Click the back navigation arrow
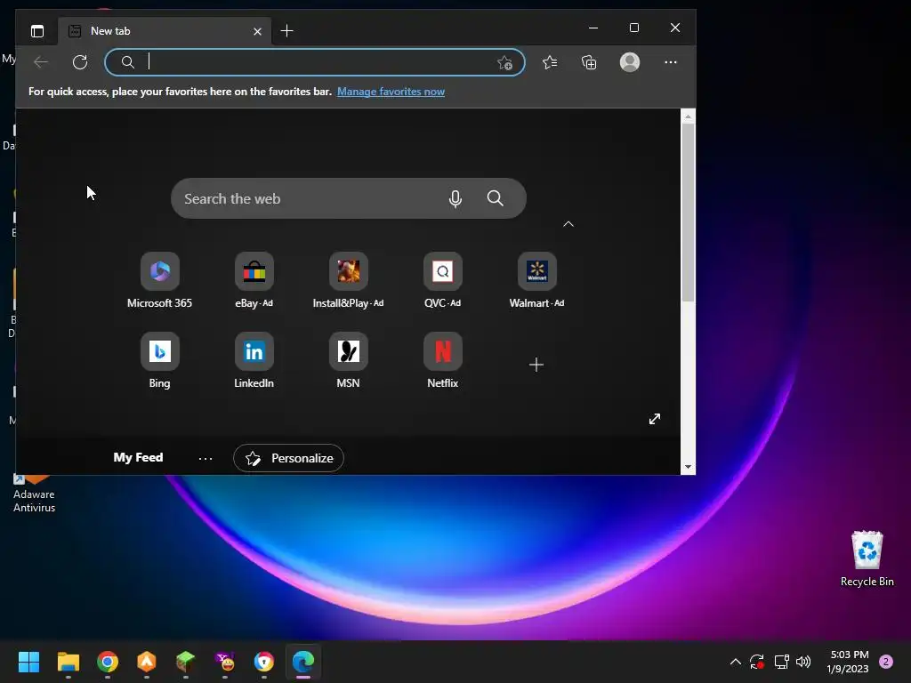The height and width of the screenshot is (683, 911). click(41, 62)
